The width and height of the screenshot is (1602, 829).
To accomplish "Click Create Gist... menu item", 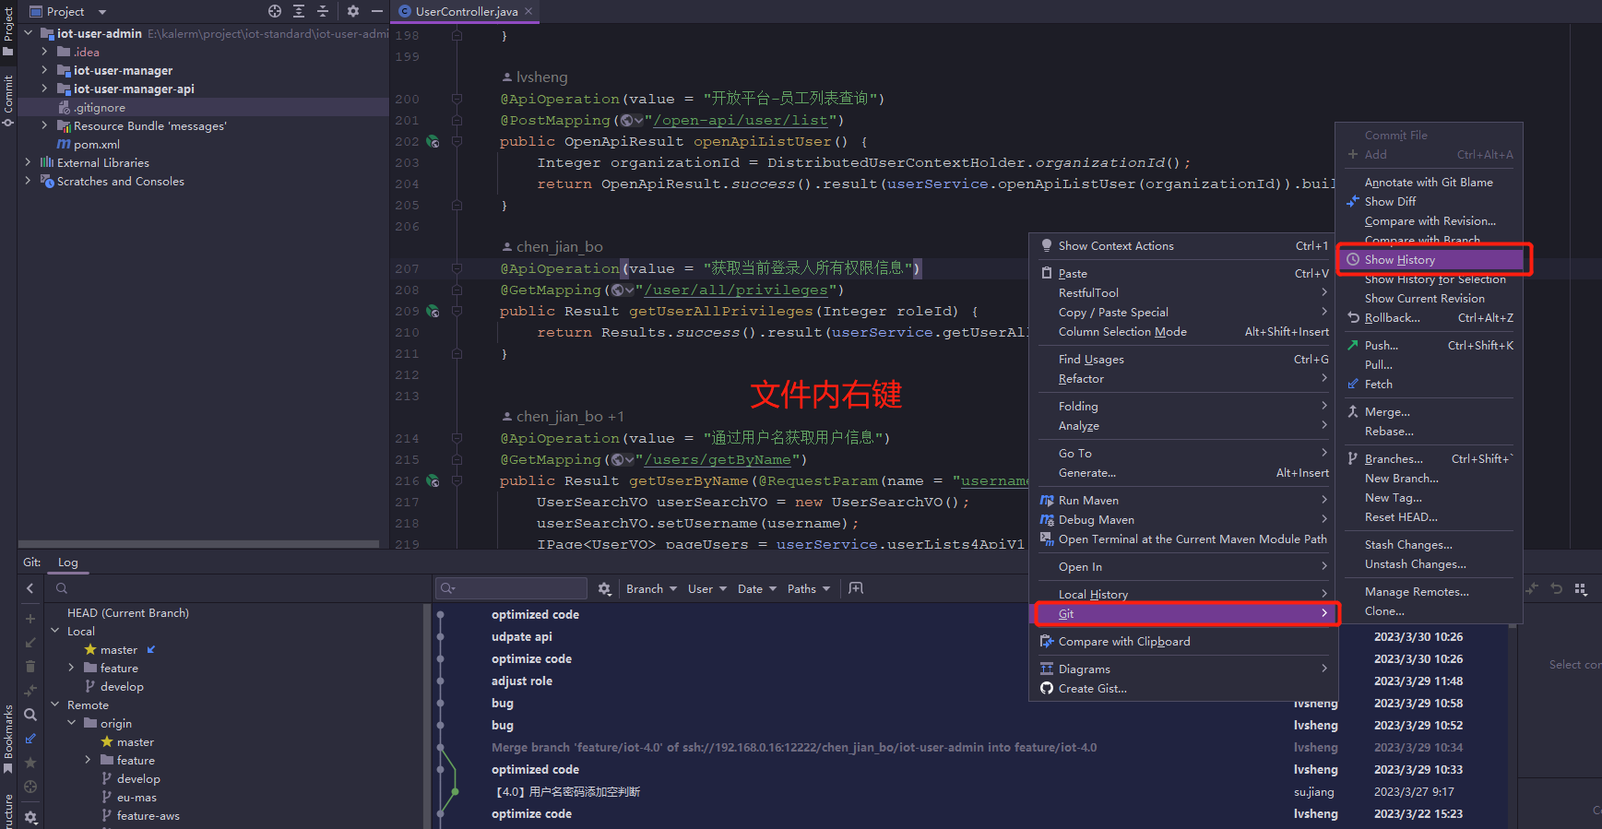I will [1184, 689].
